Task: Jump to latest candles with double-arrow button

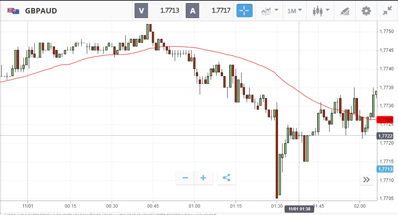Action: click(x=366, y=180)
